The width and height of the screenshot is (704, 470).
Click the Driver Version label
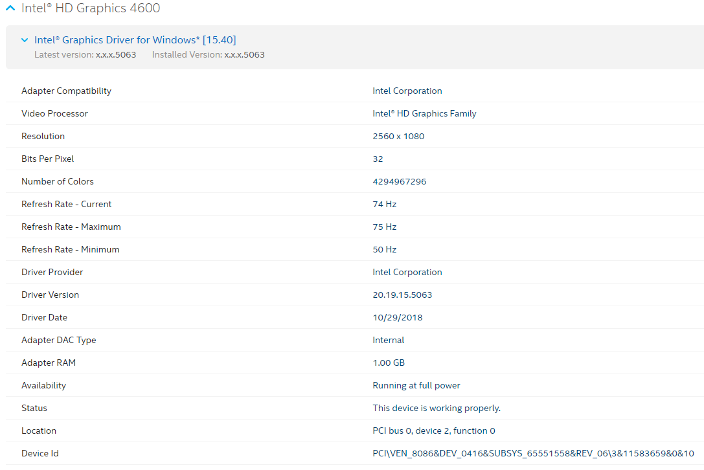(51, 295)
